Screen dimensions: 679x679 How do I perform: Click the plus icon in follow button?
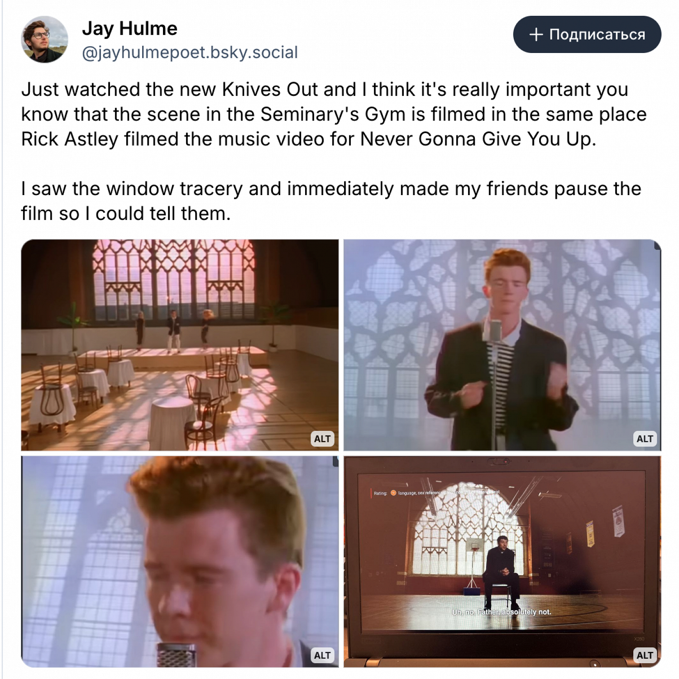tap(536, 34)
